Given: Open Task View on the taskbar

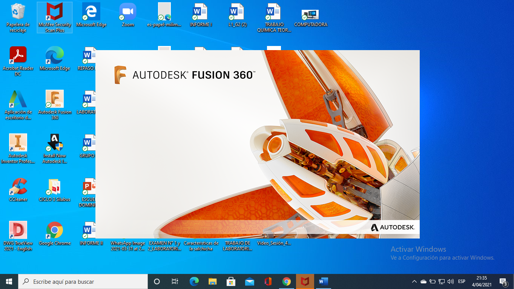Looking at the screenshot, I should click(x=175, y=281).
